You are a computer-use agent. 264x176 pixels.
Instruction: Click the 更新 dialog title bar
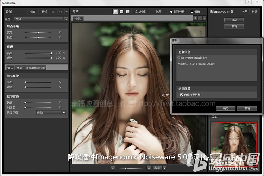tap(217, 40)
